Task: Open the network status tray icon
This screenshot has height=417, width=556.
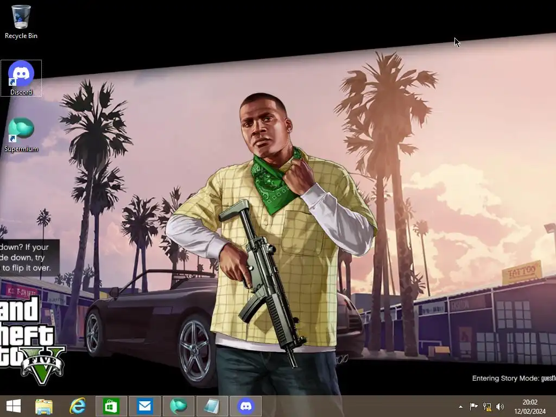Action: (x=487, y=406)
